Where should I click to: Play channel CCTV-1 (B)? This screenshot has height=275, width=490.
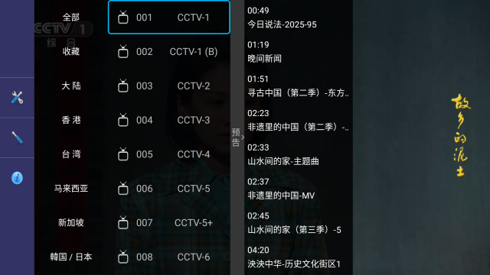click(x=169, y=52)
